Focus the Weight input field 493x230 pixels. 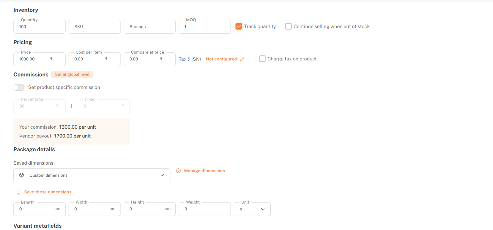pos(205,209)
